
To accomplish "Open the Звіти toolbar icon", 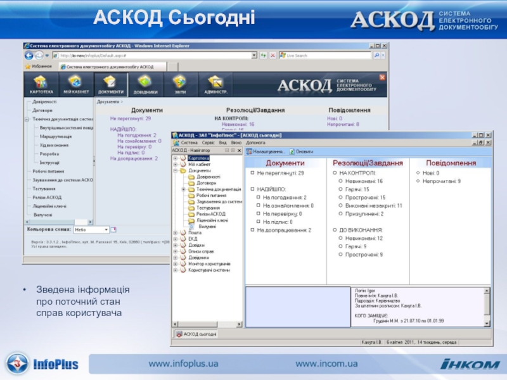I will [180, 84].
